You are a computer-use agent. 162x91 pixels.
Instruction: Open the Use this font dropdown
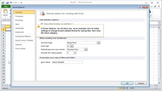coord(98,43)
